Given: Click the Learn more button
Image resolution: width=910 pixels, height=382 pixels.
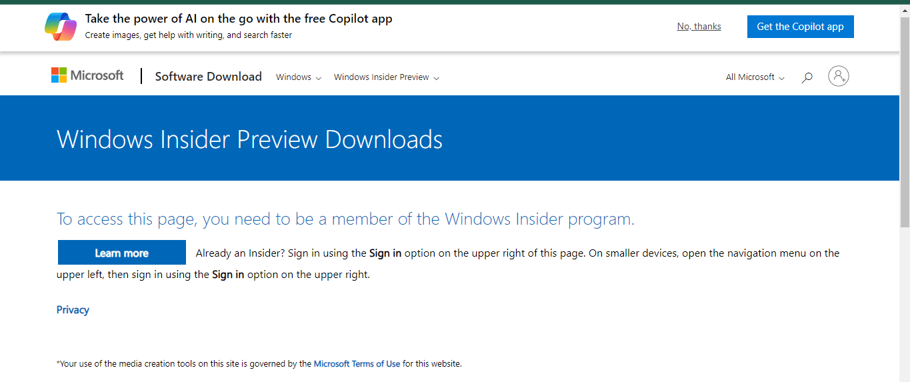Looking at the screenshot, I should (x=121, y=253).
